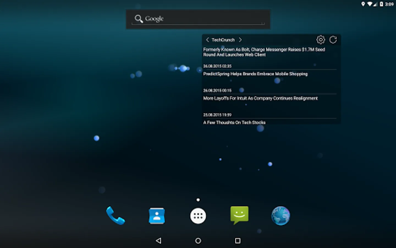
Task: Open A Few Thoughts On Tech Stocks
Action: [x=234, y=122]
